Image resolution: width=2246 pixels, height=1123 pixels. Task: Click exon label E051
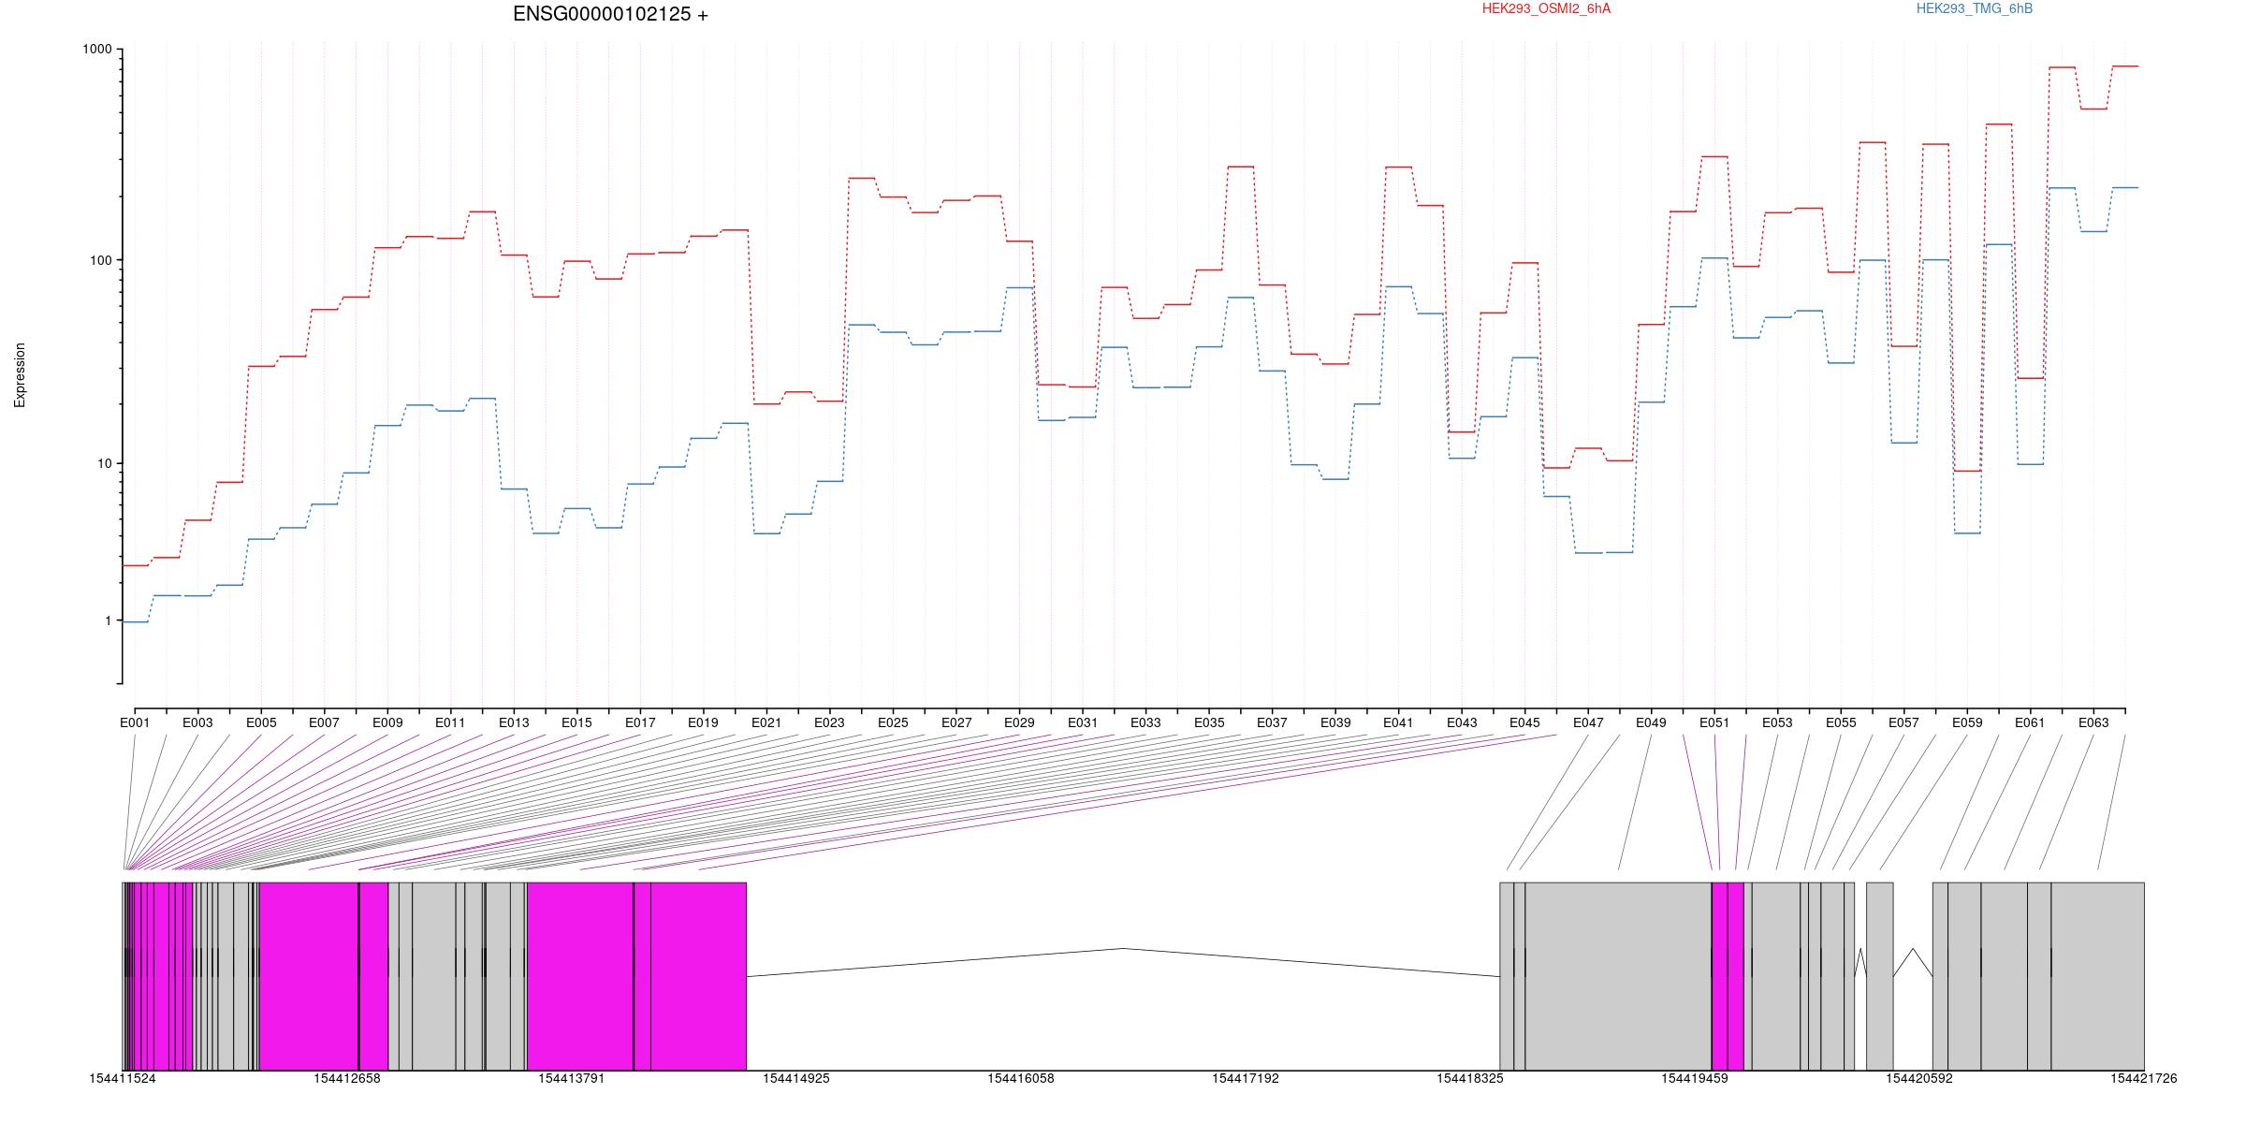click(1714, 722)
